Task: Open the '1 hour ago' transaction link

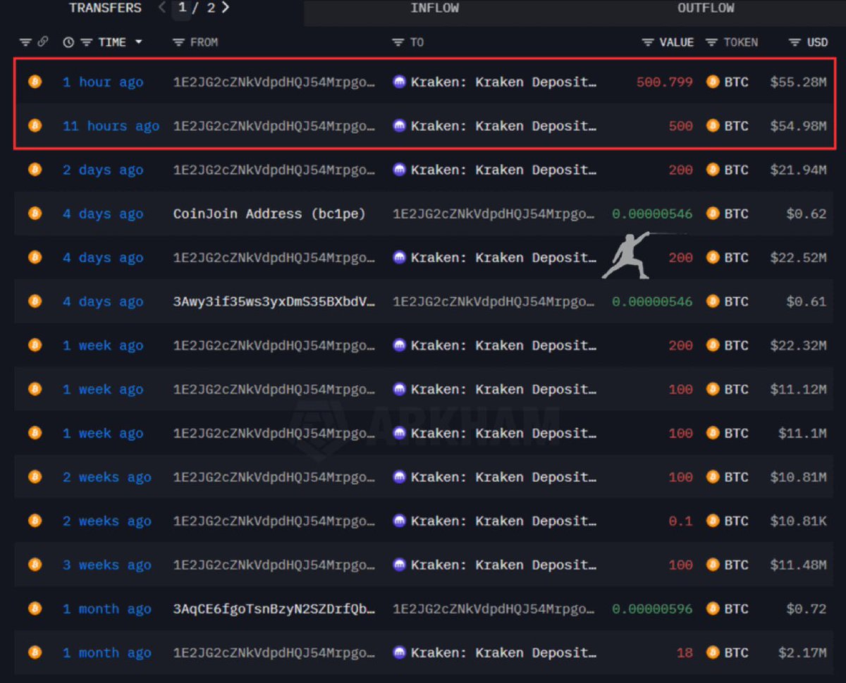Action: (x=103, y=82)
